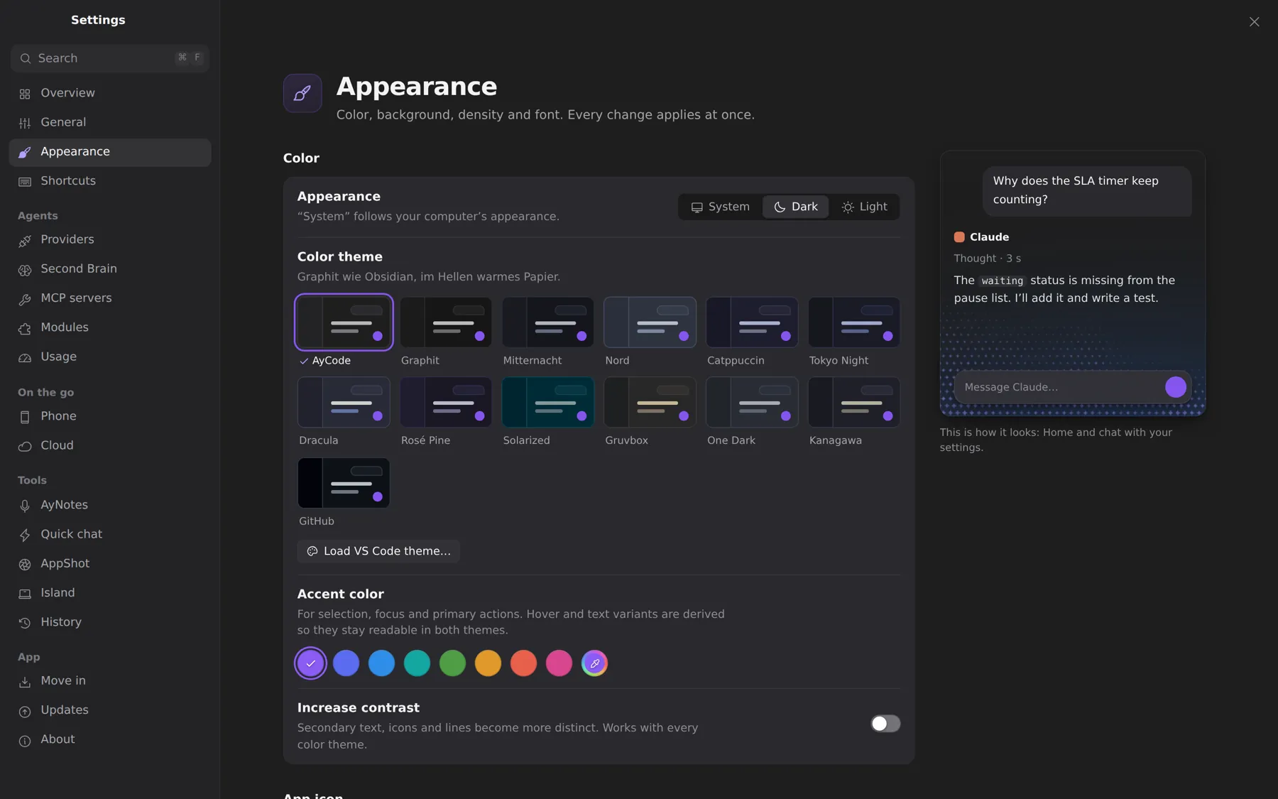Open the Overview grid icon in sidebar
The width and height of the screenshot is (1278, 799).
tap(25, 94)
